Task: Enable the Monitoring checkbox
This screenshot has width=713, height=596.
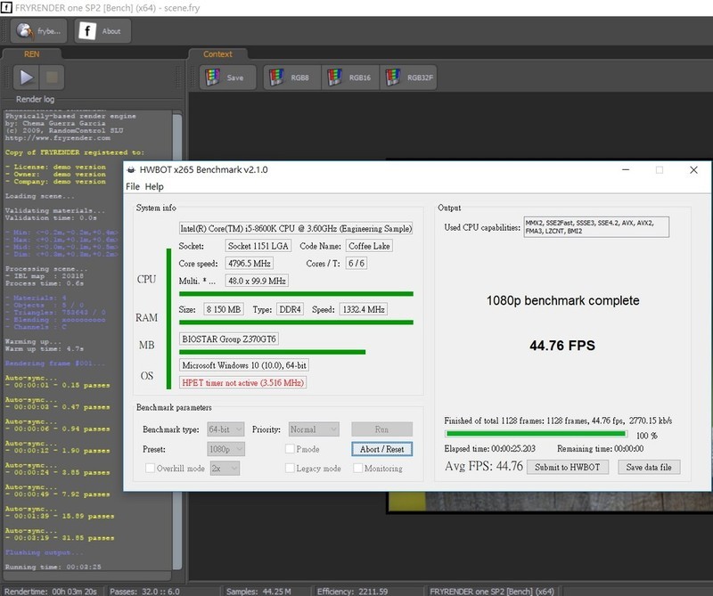Action: click(x=357, y=469)
